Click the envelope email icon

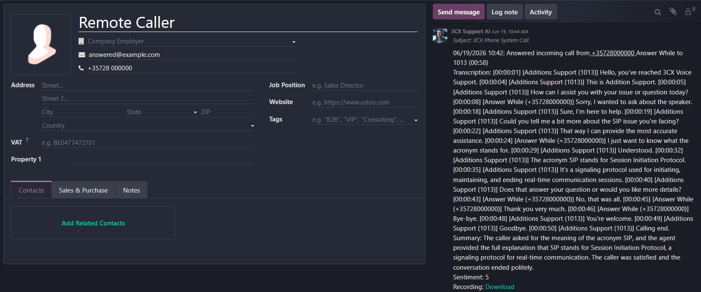(82, 55)
